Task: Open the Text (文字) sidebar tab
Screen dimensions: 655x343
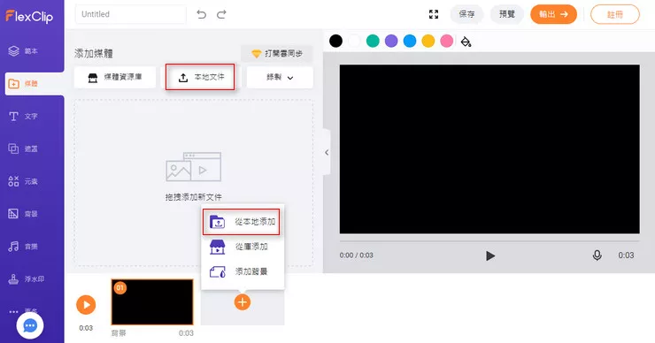Action: [x=23, y=116]
